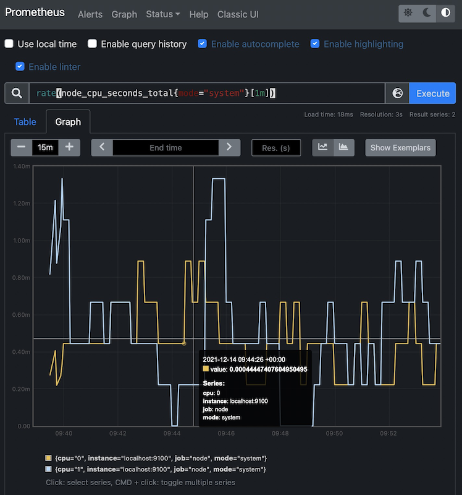This screenshot has width=462, height=495.
Task: Switch to the Table tab
Action: [x=25, y=122]
